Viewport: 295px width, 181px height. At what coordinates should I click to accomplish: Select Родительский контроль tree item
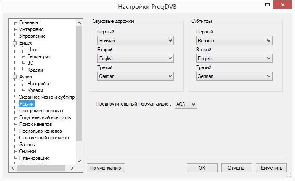[45, 117]
